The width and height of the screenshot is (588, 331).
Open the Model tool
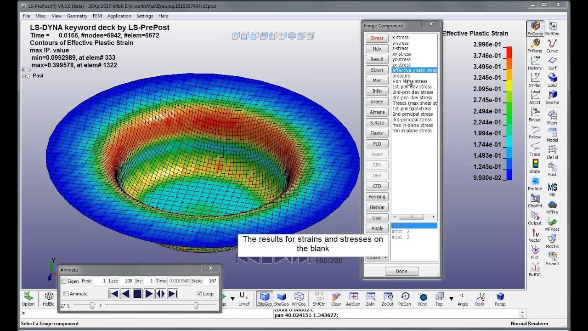coord(552,134)
